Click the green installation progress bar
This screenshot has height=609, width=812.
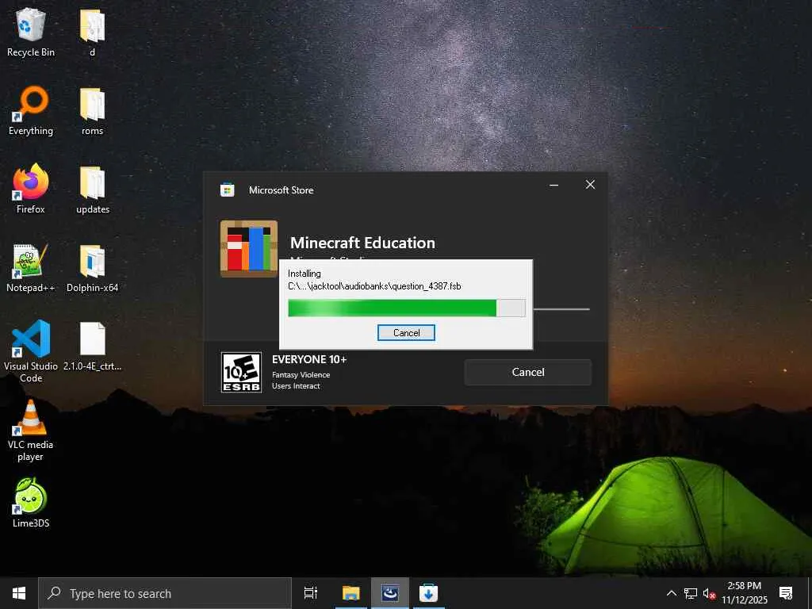(407, 308)
